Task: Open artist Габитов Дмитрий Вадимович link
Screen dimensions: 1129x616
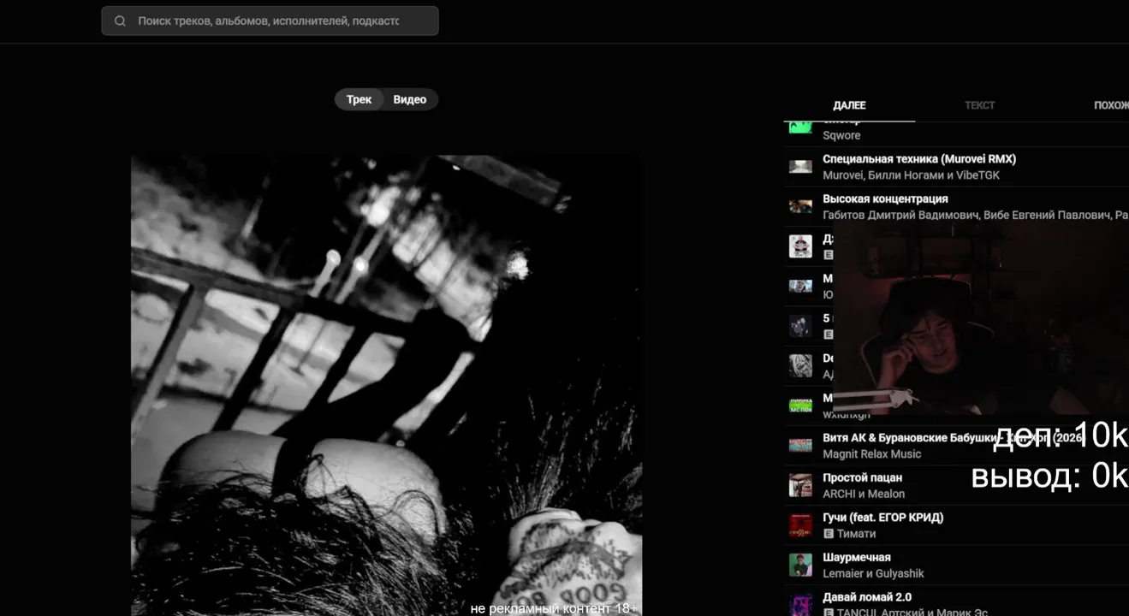Action: [901, 215]
